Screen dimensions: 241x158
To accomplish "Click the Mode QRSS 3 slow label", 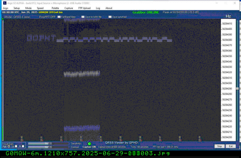I will tap(17, 17).
